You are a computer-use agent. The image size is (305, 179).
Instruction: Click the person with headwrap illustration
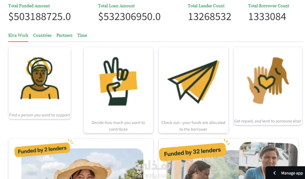[x=40, y=78]
